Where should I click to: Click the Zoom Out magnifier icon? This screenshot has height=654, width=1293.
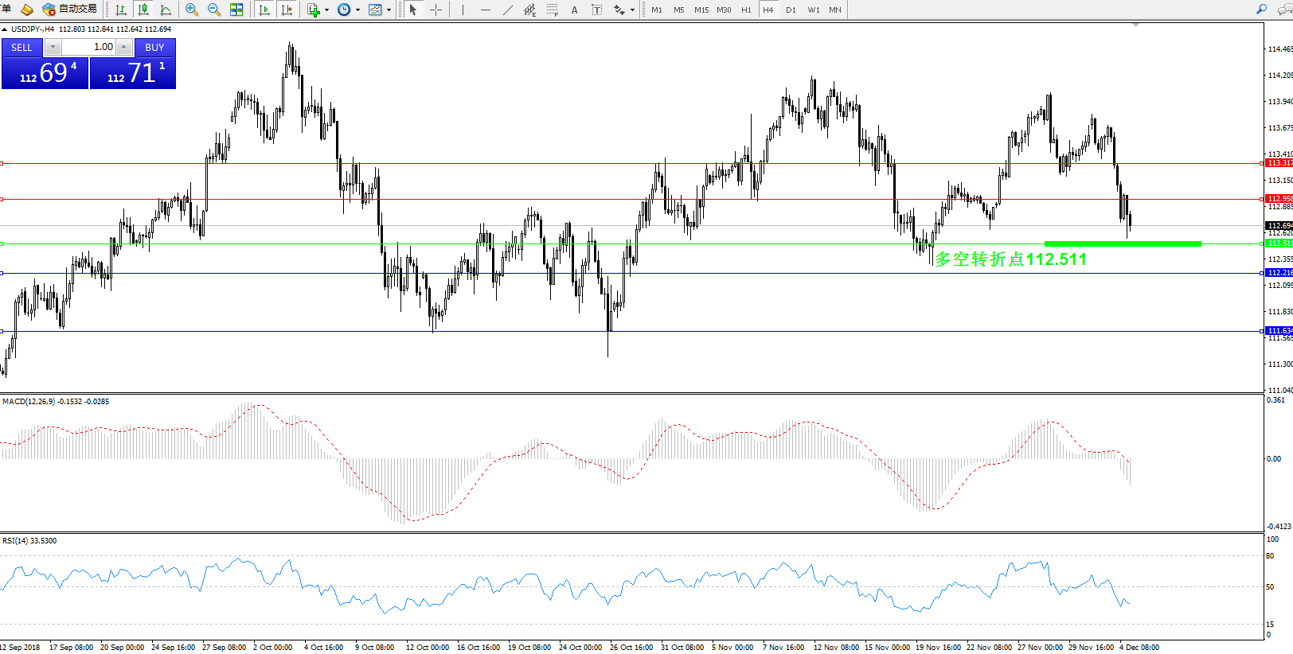point(213,10)
